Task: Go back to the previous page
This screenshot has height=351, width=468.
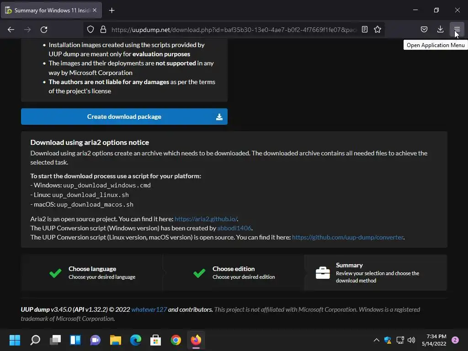Action: coord(11,30)
